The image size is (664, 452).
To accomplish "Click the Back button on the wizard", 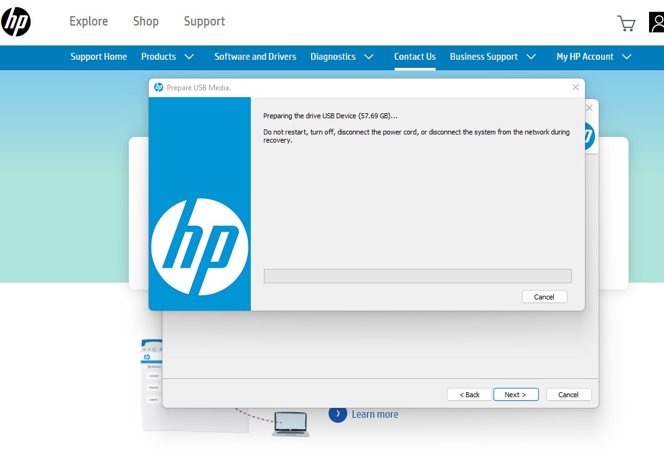I will [x=469, y=394].
